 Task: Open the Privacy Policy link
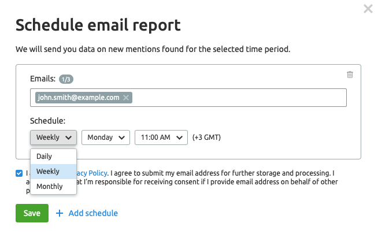(x=92, y=173)
